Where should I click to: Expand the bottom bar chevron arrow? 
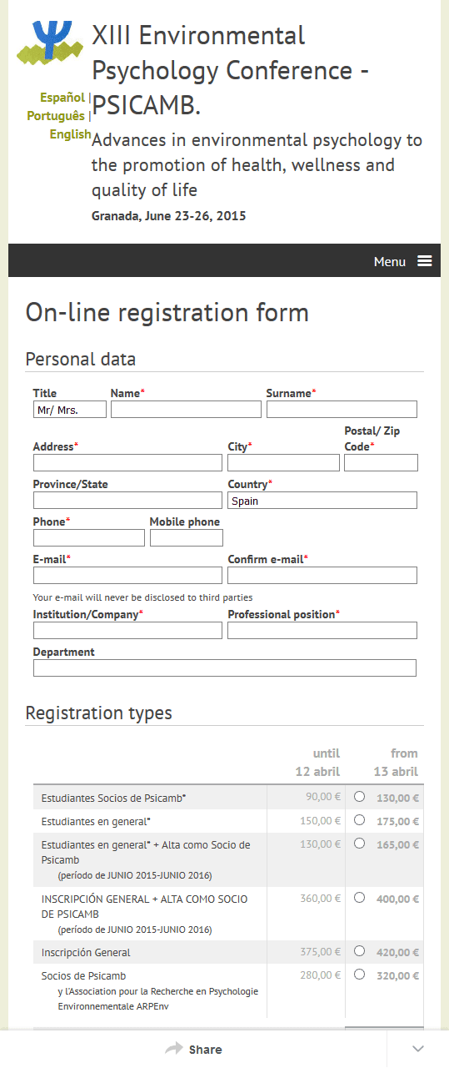pos(418,1049)
